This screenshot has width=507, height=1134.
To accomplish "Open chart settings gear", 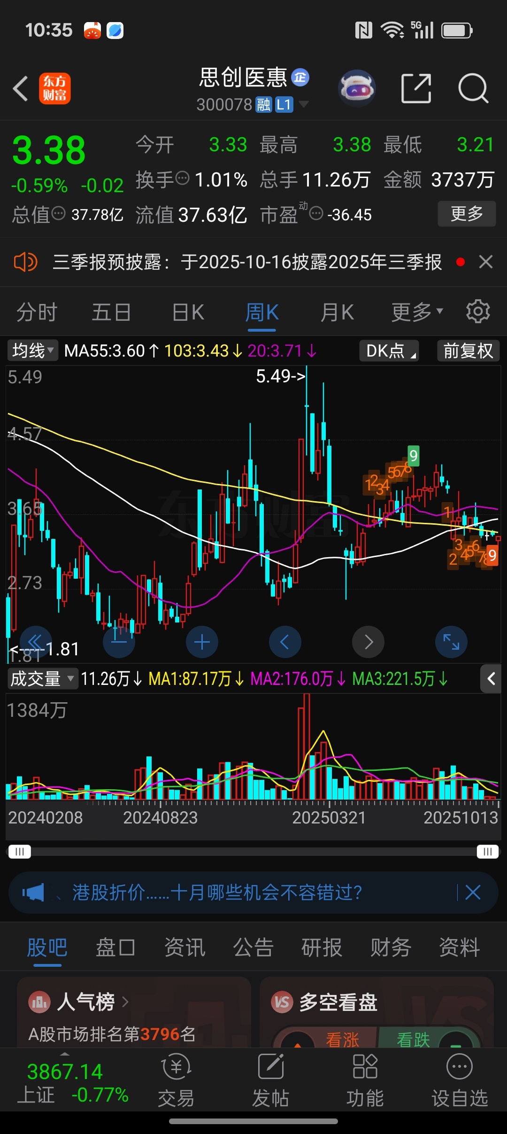I will click(478, 311).
